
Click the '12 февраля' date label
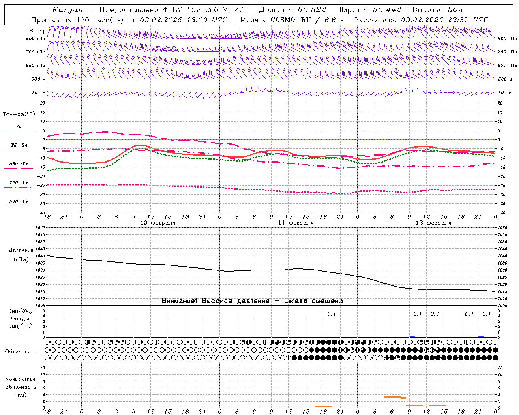tap(433, 223)
